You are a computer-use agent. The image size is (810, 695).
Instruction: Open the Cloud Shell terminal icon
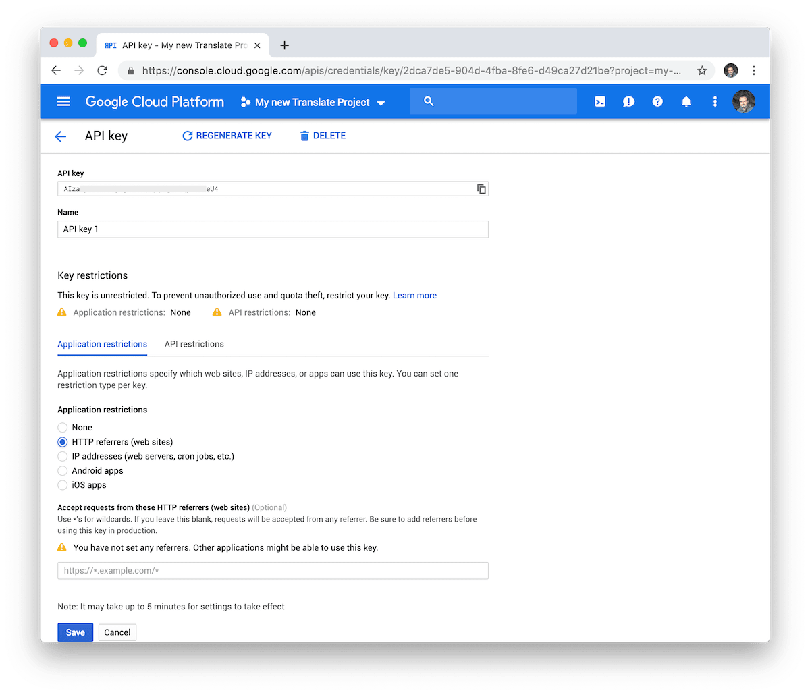pyautogui.click(x=600, y=101)
